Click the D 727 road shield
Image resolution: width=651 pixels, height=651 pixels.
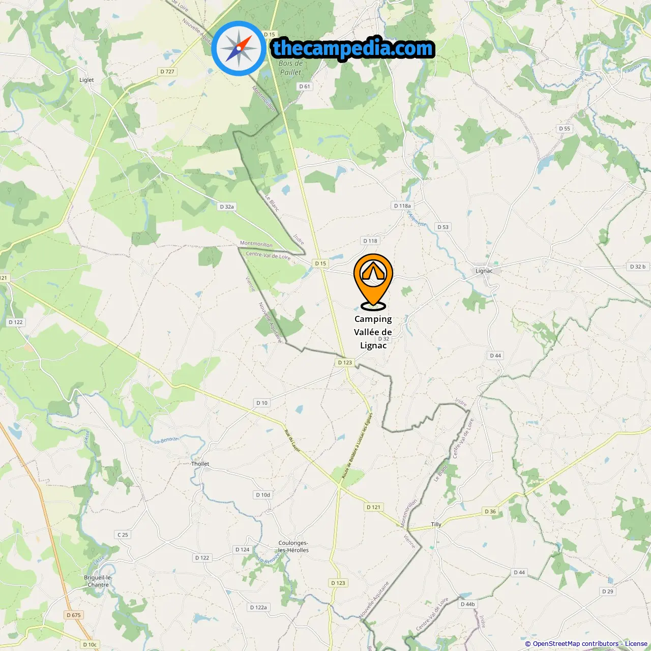167,72
